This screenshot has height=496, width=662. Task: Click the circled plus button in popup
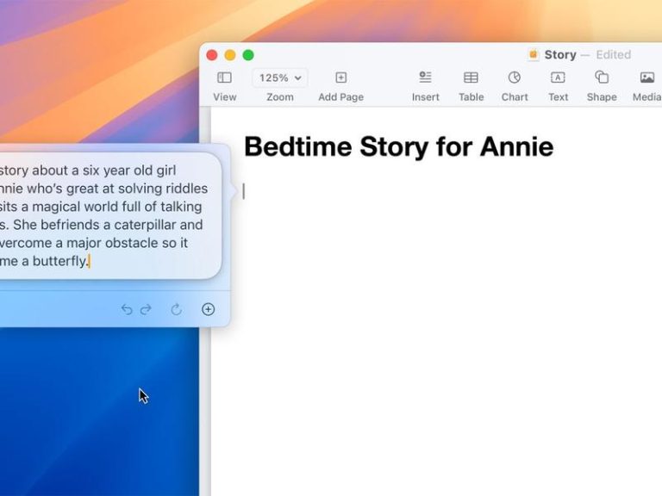click(208, 310)
